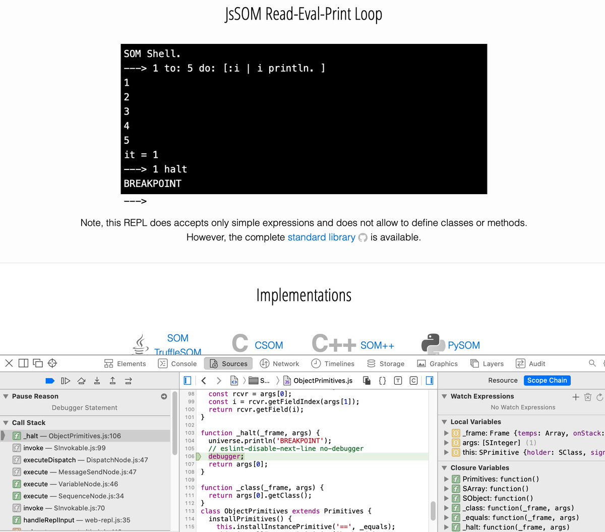Collapse the Local Variables section
This screenshot has width=605, height=532.
(x=444, y=422)
